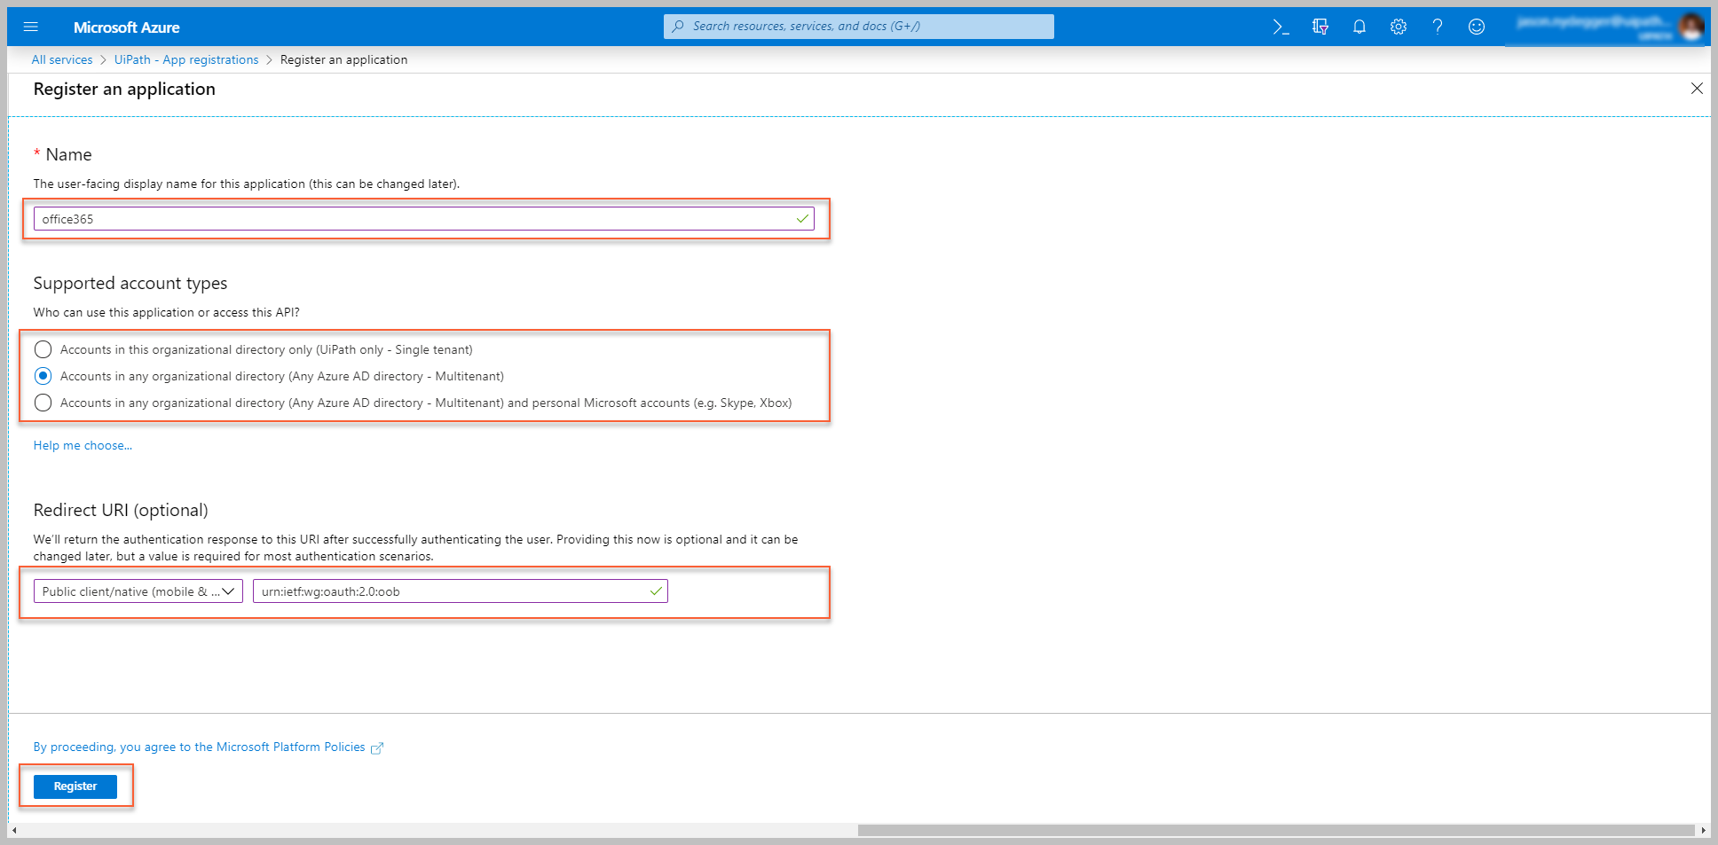This screenshot has height=845, width=1718.
Task: Go to UiPath - App registrations breadcrumb
Action: click(186, 59)
